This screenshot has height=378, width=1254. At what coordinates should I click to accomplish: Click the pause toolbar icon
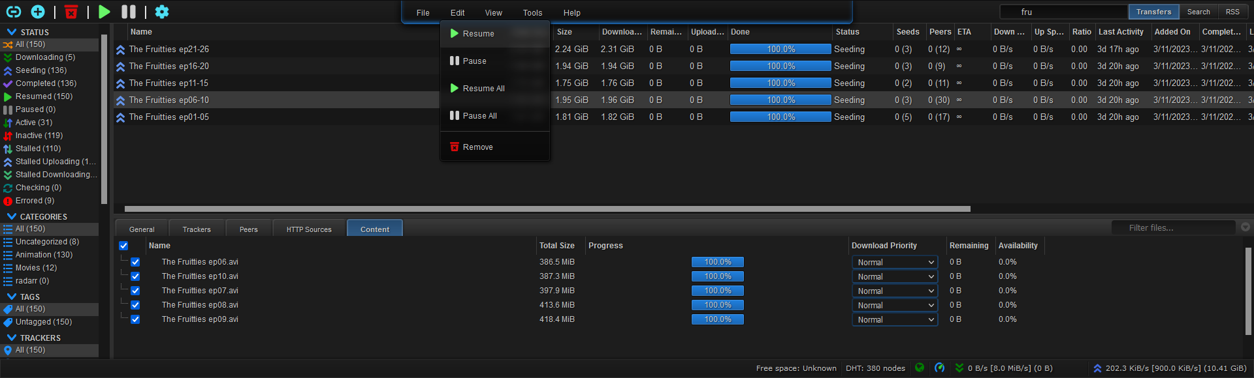click(x=129, y=12)
